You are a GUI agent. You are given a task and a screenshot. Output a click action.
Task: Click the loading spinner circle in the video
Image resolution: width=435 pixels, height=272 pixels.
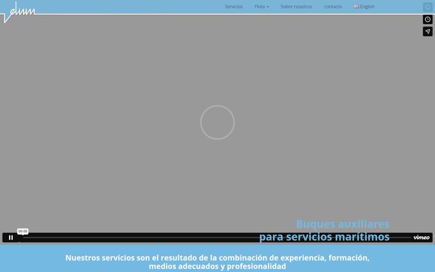pyautogui.click(x=217, y=122)
